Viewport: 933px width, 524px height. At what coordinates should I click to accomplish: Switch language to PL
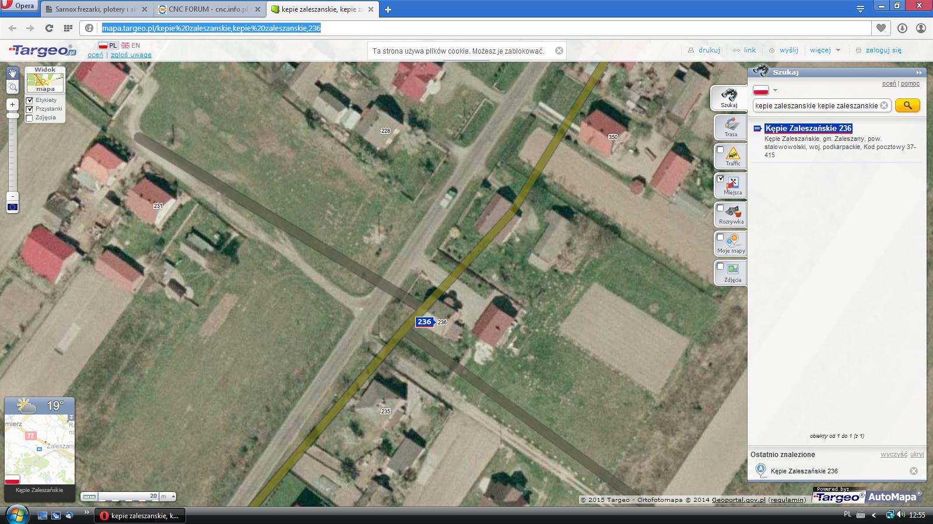(x=108, y=45)
